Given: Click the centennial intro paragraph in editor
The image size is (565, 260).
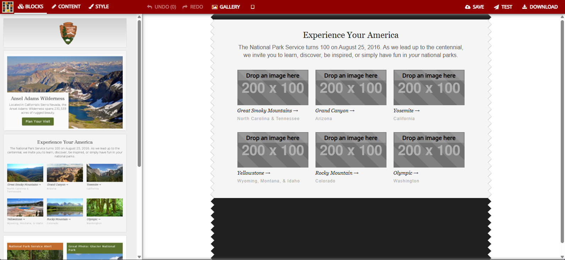Looking at the screenshot, I should click(351, 51).
